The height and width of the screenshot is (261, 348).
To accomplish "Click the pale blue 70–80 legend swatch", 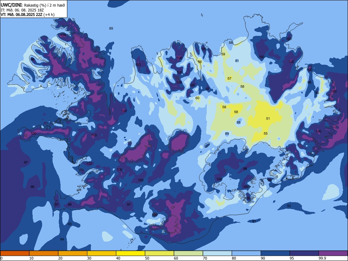I will click(217, 253).
